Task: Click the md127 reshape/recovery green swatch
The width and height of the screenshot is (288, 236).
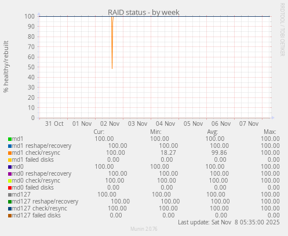Action: point(10,202)
